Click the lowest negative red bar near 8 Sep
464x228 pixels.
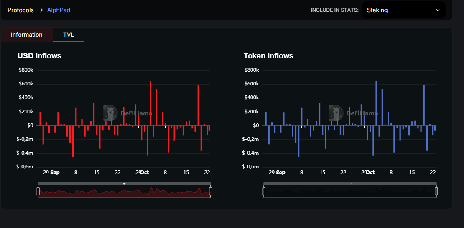point(73,141)
